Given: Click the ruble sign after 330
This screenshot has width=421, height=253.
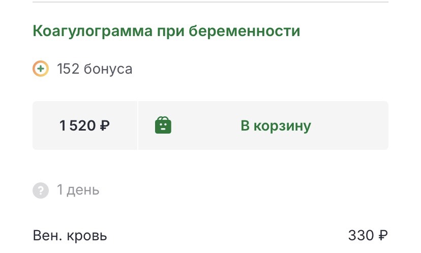Looking at the screenshot, I should tap(383, 236).
